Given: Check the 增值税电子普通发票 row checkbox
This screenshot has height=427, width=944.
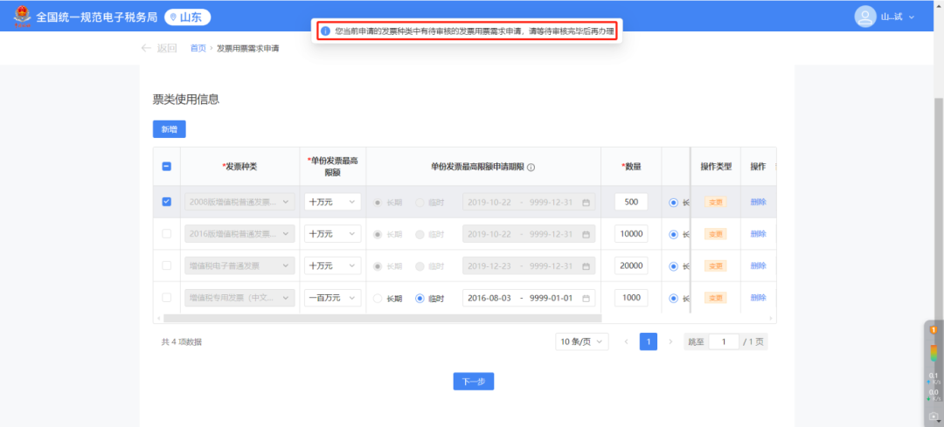Looking at the screenshot, I should [167, 265].
